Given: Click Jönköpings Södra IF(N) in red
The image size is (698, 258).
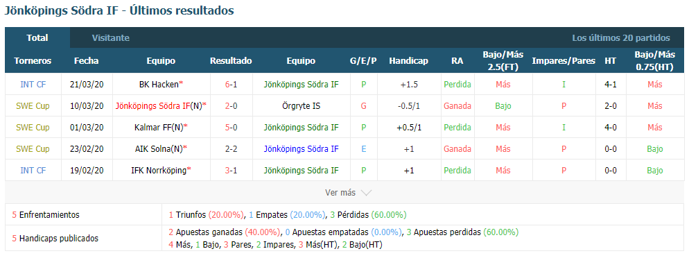Looking at the screenshot, I should click(x=159, y=106).
